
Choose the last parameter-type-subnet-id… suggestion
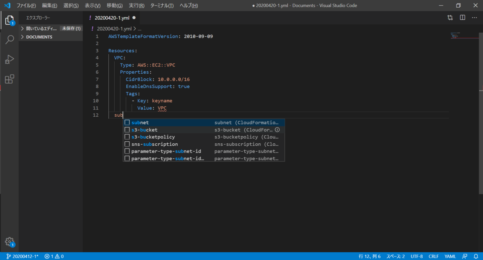(204, 159)
